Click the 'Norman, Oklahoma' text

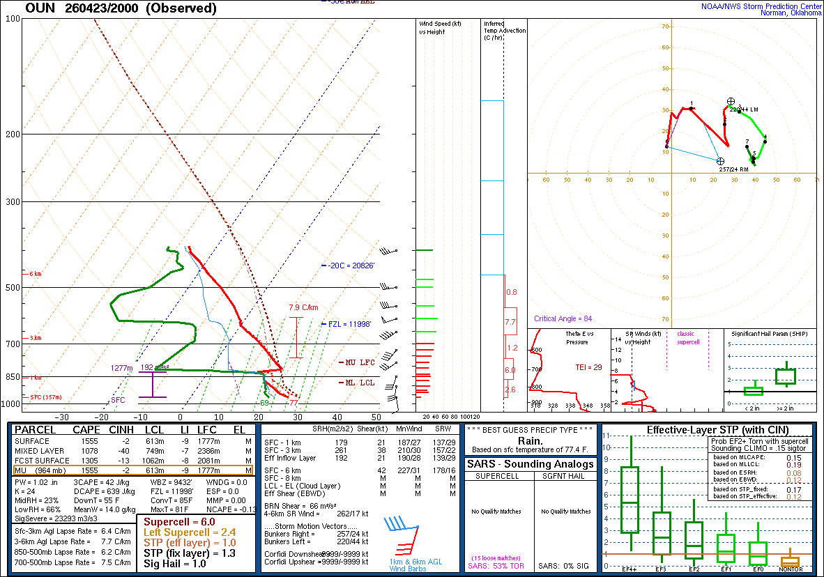(791, 13)
